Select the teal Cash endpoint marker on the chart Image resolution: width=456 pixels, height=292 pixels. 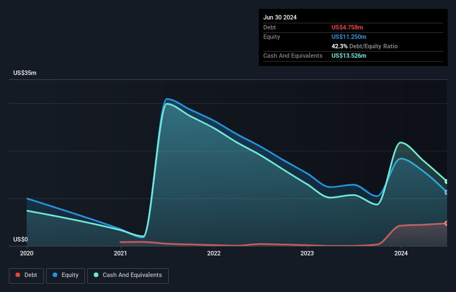click(447, 182)
